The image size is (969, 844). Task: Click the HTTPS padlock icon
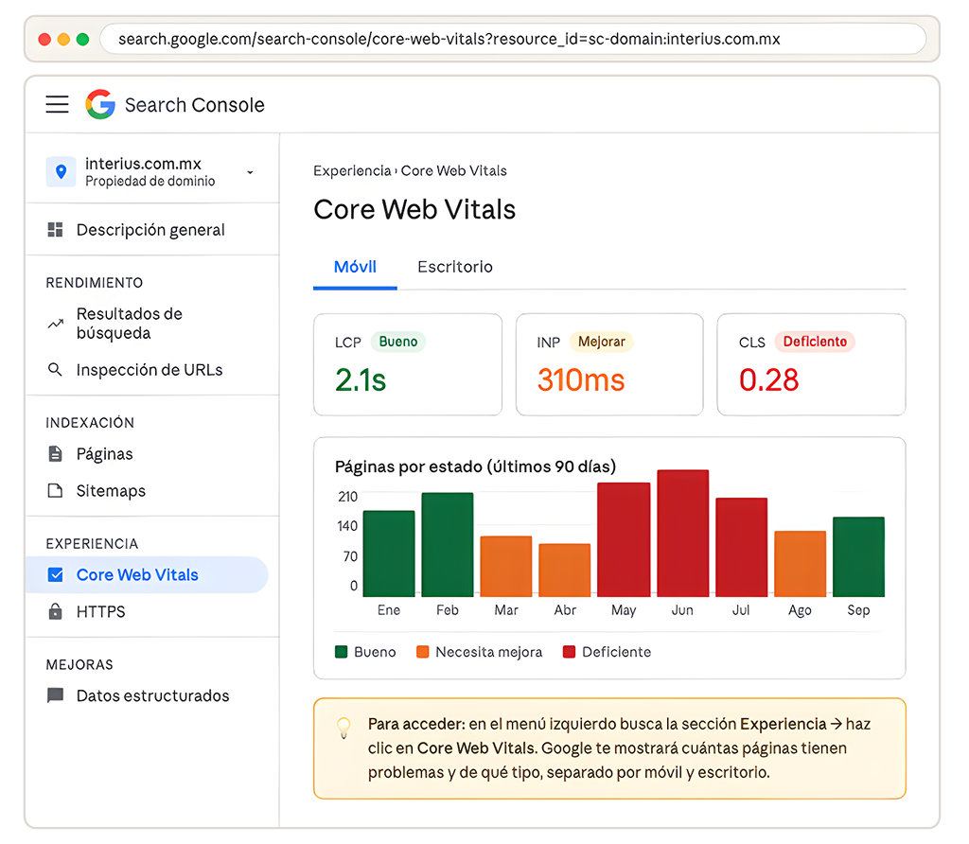56,612
